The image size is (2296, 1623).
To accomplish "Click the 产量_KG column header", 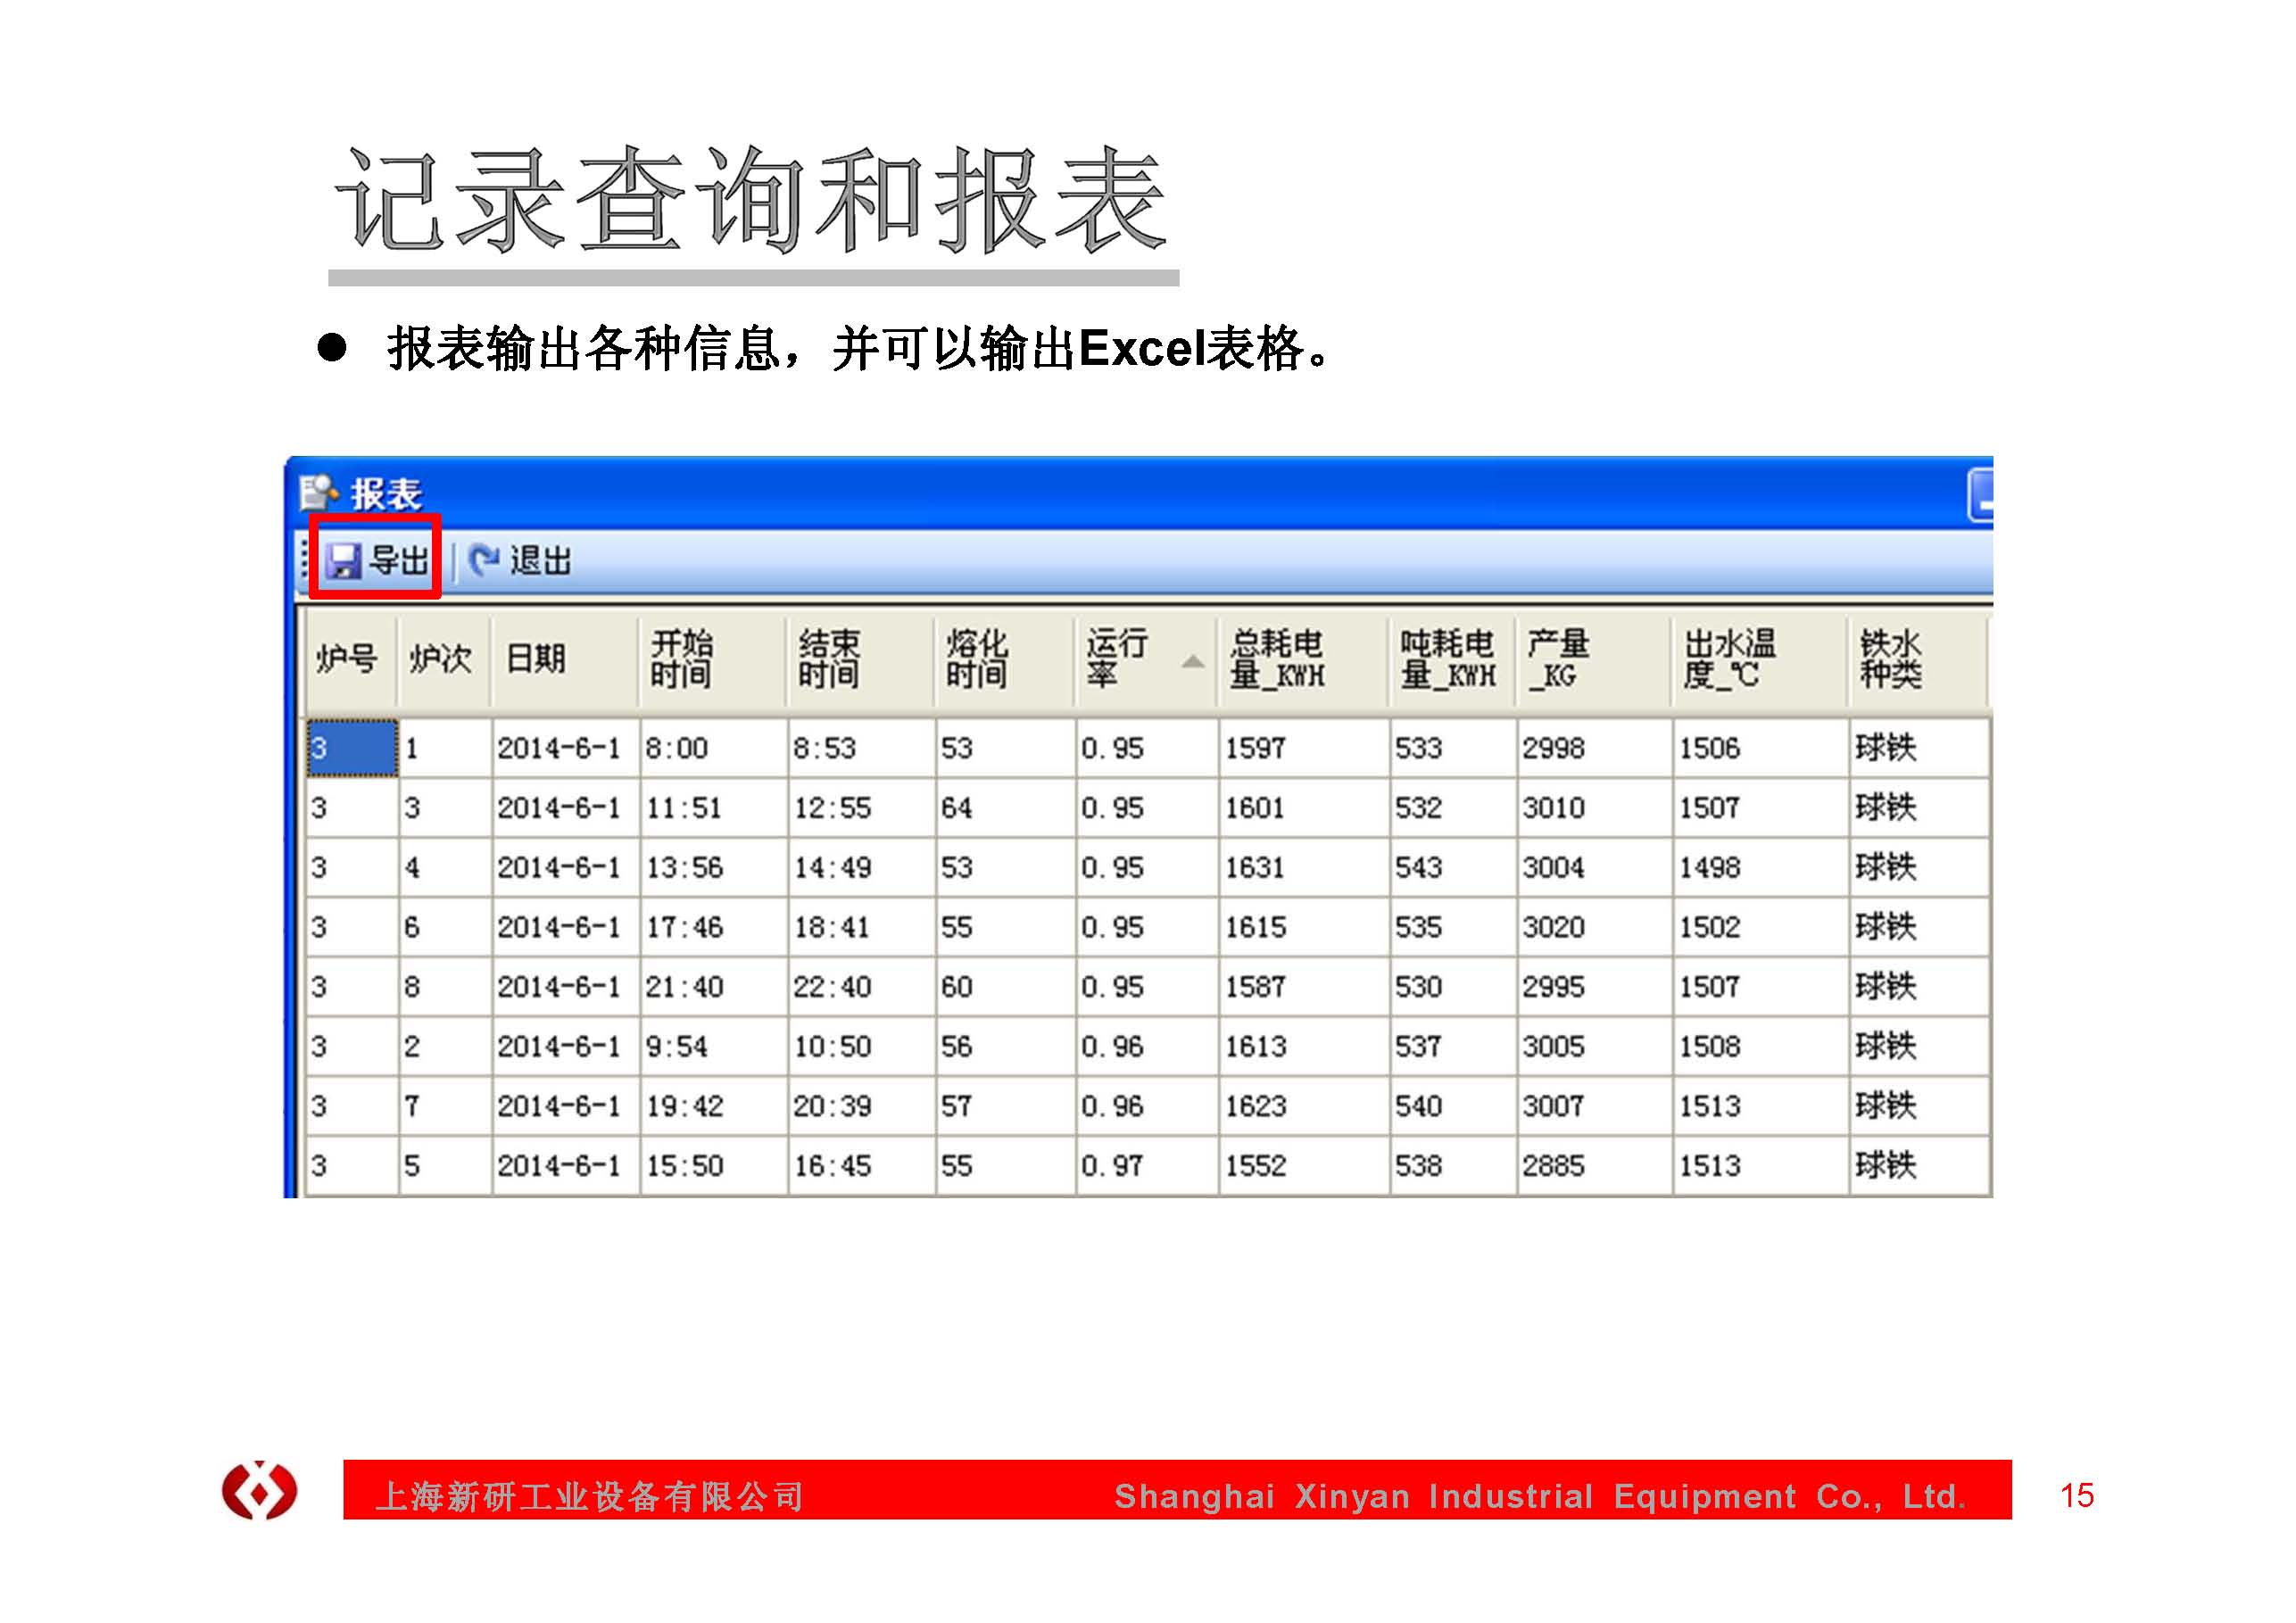I will click(1594, 660).
